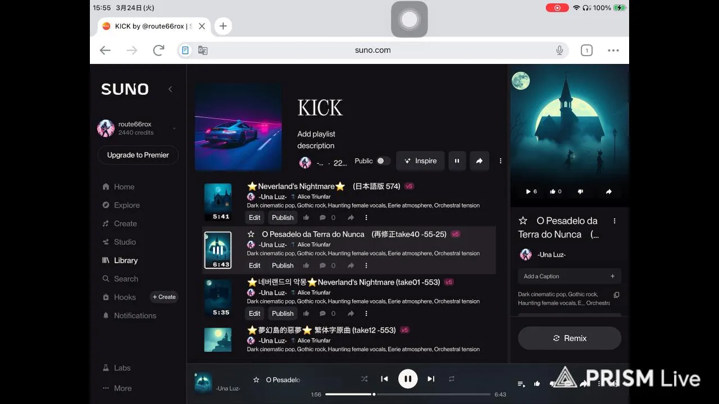This screenshot has width=719, height=404.
Task: Toggle repeat in the bottom player
Action: pos(451,379)
